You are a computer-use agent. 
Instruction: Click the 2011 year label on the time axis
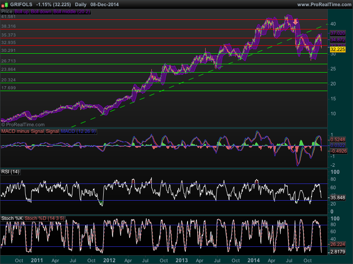point(37,260)
